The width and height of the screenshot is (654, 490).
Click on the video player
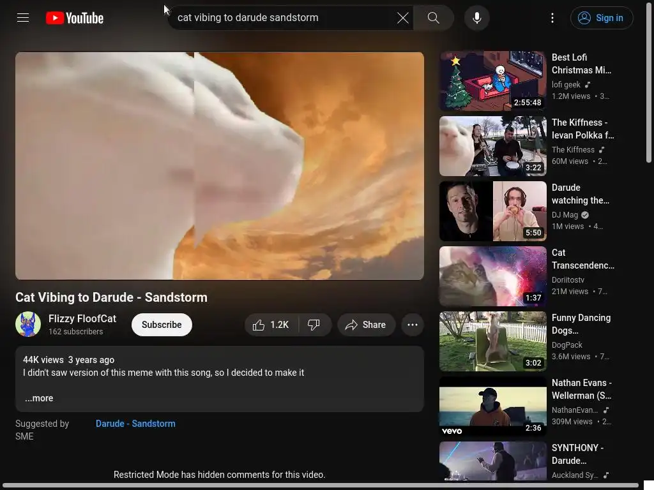click(220, 165)
